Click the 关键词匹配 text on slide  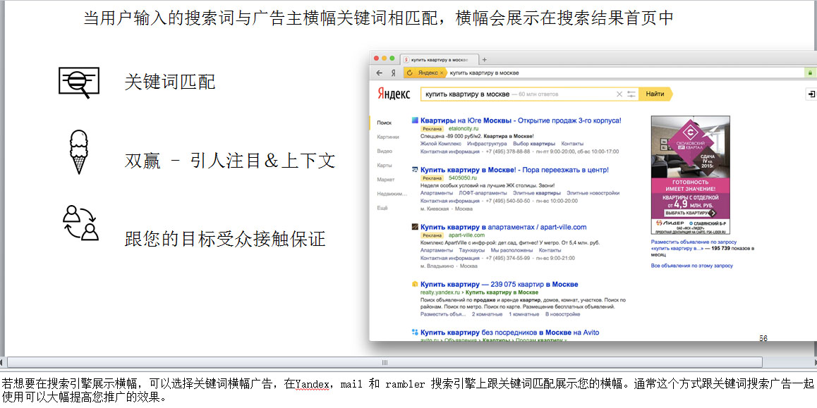pyautogui.click(x=170, y=82)
